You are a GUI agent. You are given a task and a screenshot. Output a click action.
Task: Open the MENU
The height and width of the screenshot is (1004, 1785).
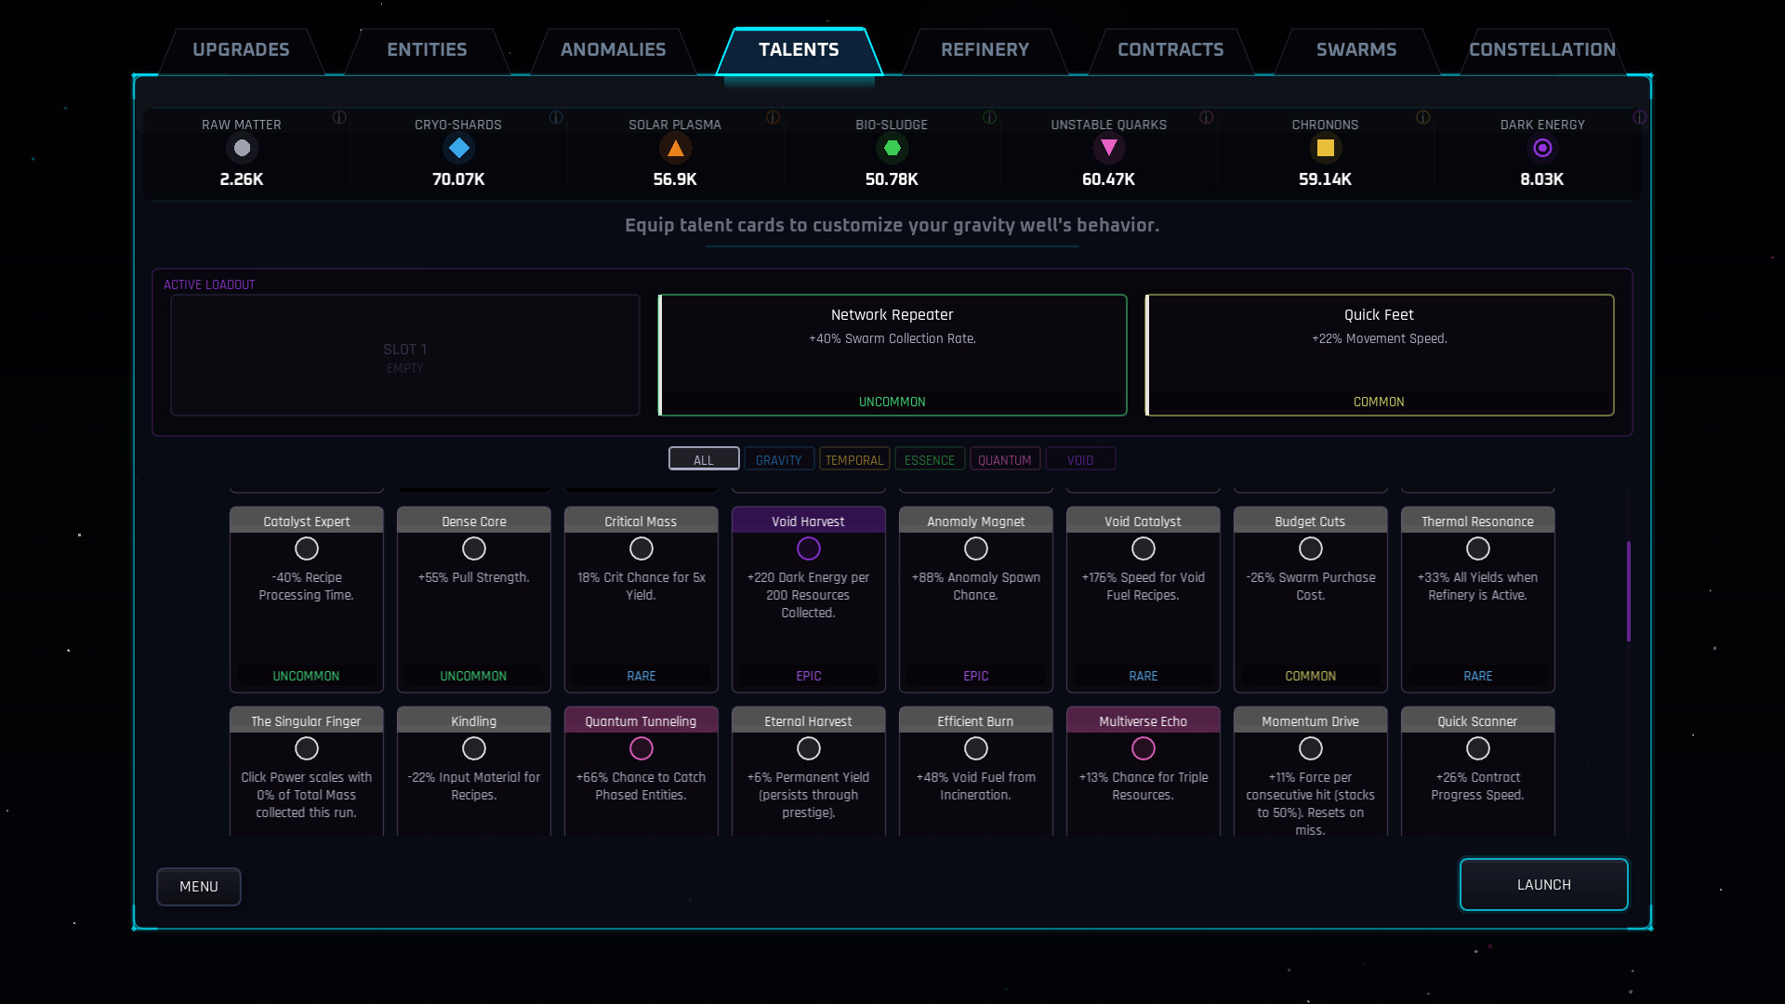tap(198, 886)
